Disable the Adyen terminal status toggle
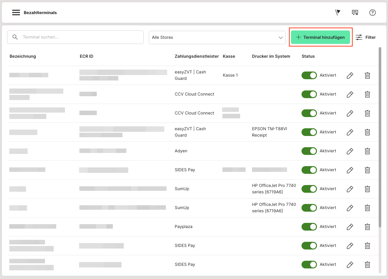Screen dimensions: 388x279 click(309, 151)
